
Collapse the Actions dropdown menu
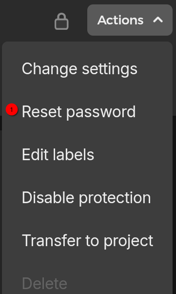[x=130, y=20]
